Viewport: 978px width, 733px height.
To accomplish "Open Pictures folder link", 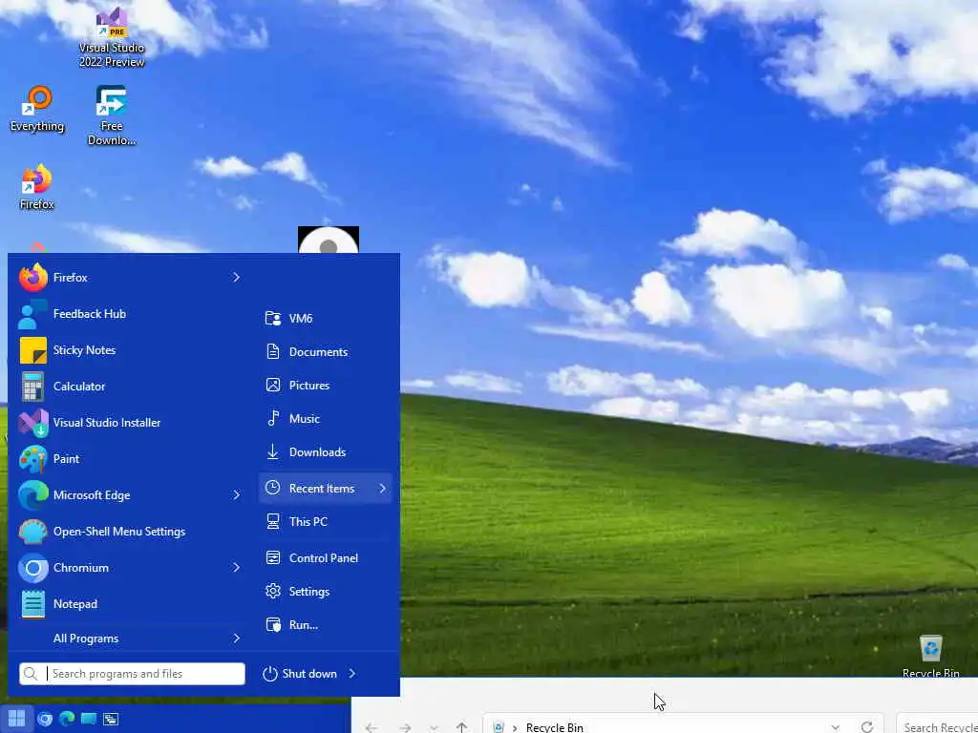I will [325, 386].
